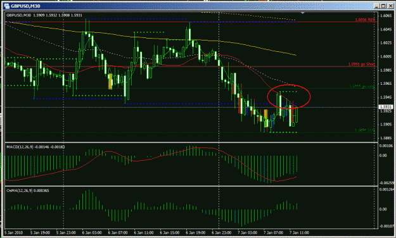Click price scale value 1.5965
Screen dimensions: 396x238
[386, 84]
